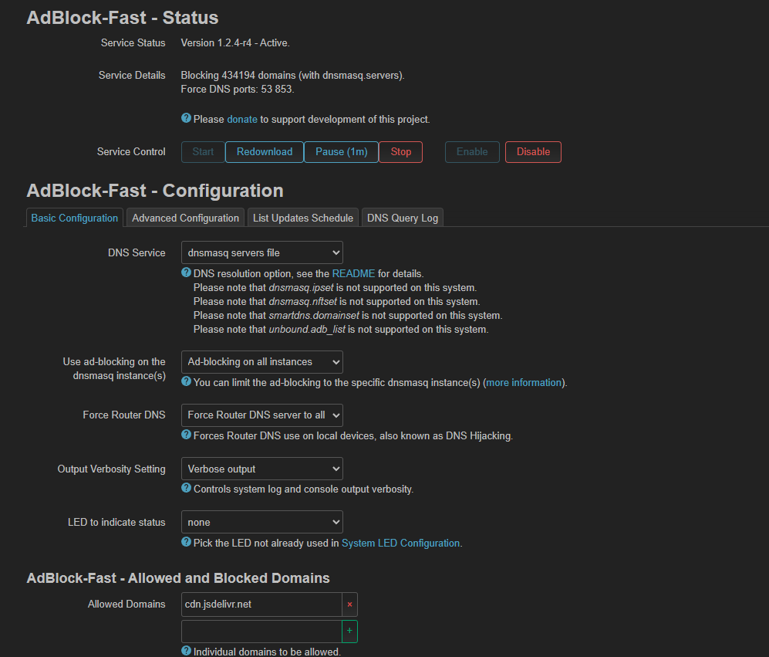The height and width of the screenshot is (657, 769).
Task: Focus the empty Allowed Domains input field
Action: coord(261,631)
